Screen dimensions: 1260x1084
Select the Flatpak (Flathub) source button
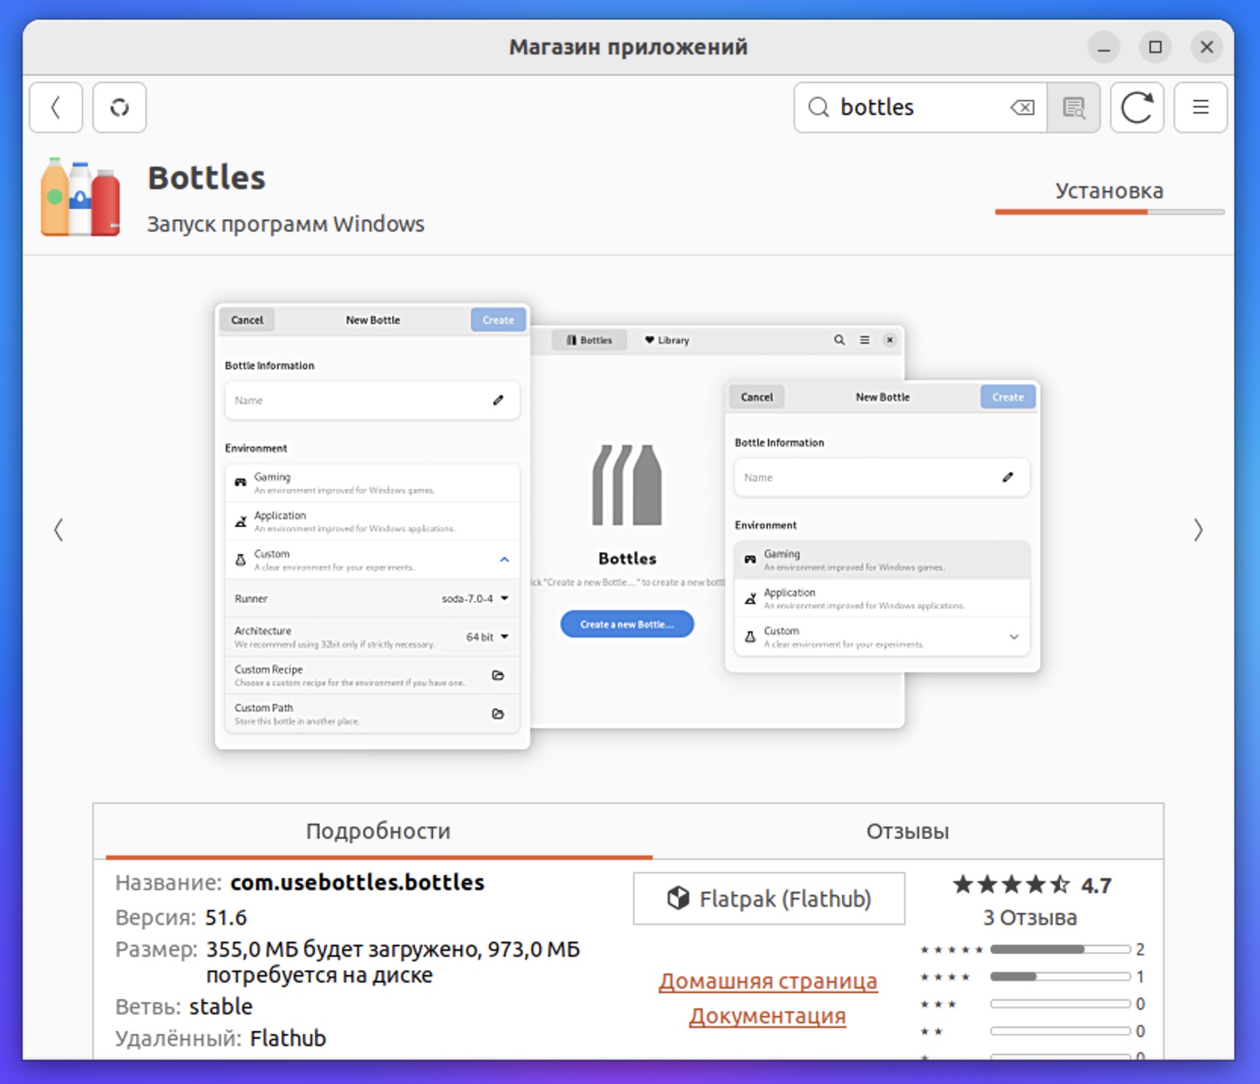769,899
